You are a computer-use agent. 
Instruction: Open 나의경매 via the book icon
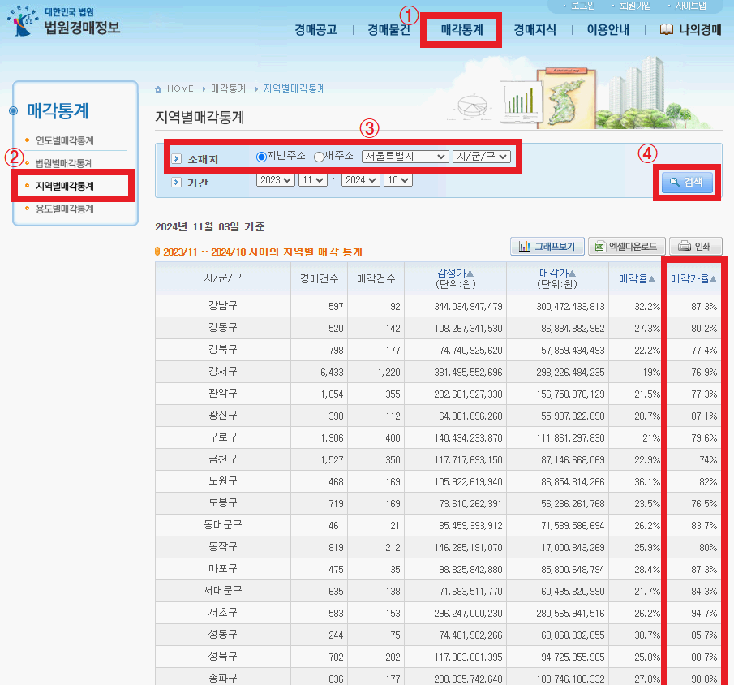coord(666,28)
